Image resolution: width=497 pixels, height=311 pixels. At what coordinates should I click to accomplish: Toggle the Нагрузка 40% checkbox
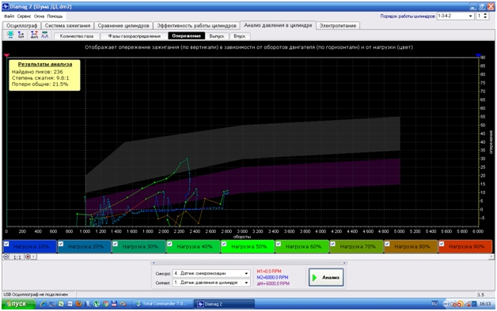pyautogui.click(x=169, y=244)
